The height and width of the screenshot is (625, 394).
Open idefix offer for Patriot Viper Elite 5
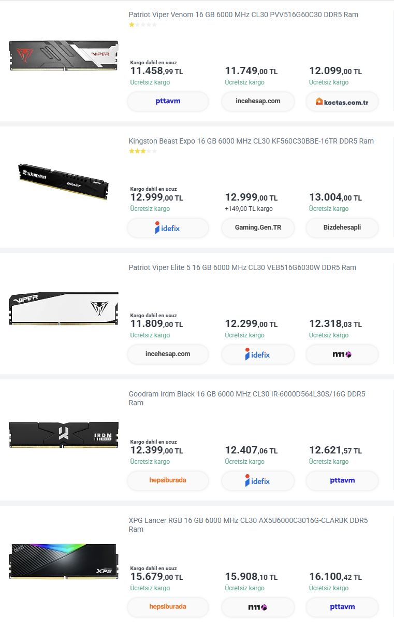pos(258,354)
